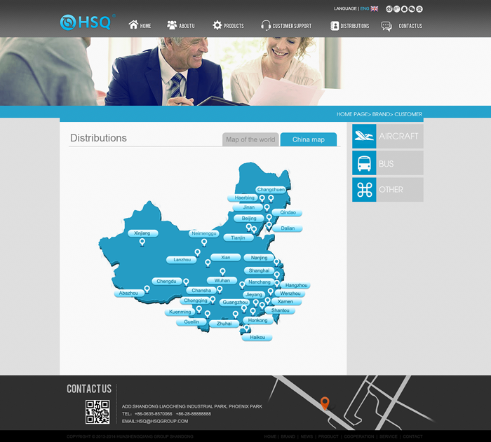The height and width of the screenshot is (442, 491).
Task: Open the Home menu item
Action: (x=145, y=26)
